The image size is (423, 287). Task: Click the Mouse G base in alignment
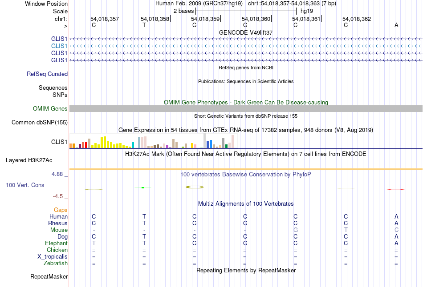(295, 230)
